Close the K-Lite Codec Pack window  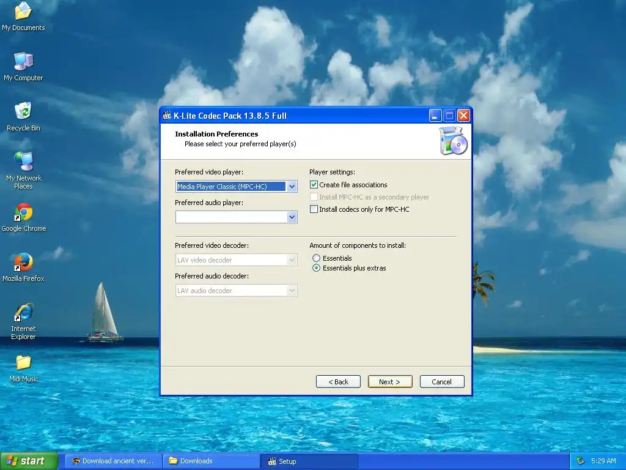coord(463,116)
